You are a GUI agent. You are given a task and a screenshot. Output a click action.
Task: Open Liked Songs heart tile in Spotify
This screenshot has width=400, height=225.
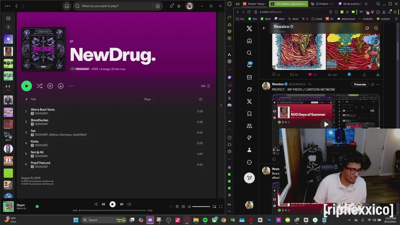pos(8,39)
